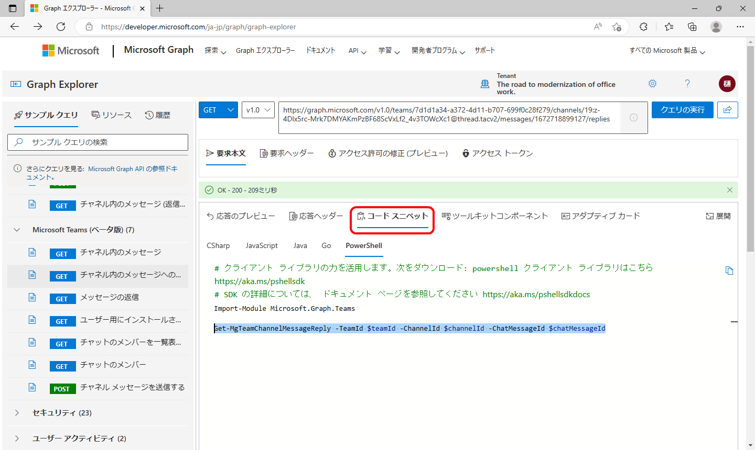Open the 応答ヘッダー tab
The image size is (755, 450).
[316, 216]
